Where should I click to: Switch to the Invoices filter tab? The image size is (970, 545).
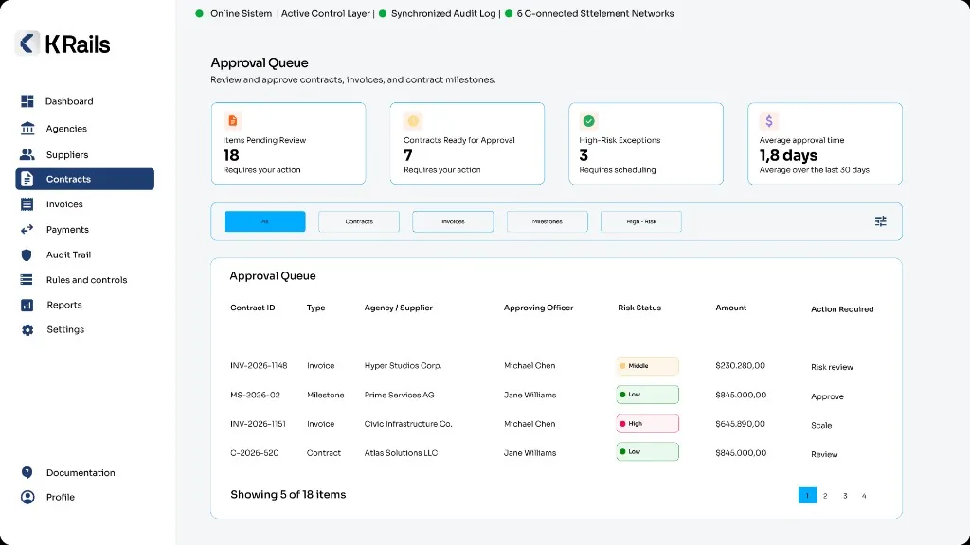[453, 221]
